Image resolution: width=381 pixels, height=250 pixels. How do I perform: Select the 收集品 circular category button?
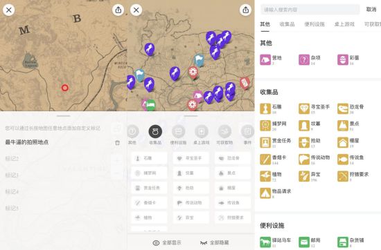tap(155, 135)
